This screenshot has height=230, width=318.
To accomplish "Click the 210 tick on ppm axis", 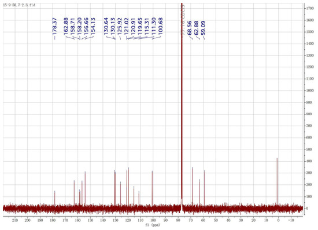I will [x=15, y=221].
